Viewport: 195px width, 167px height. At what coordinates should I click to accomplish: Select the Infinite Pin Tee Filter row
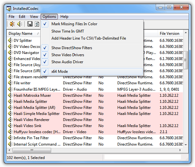click(x=95, y=138)
